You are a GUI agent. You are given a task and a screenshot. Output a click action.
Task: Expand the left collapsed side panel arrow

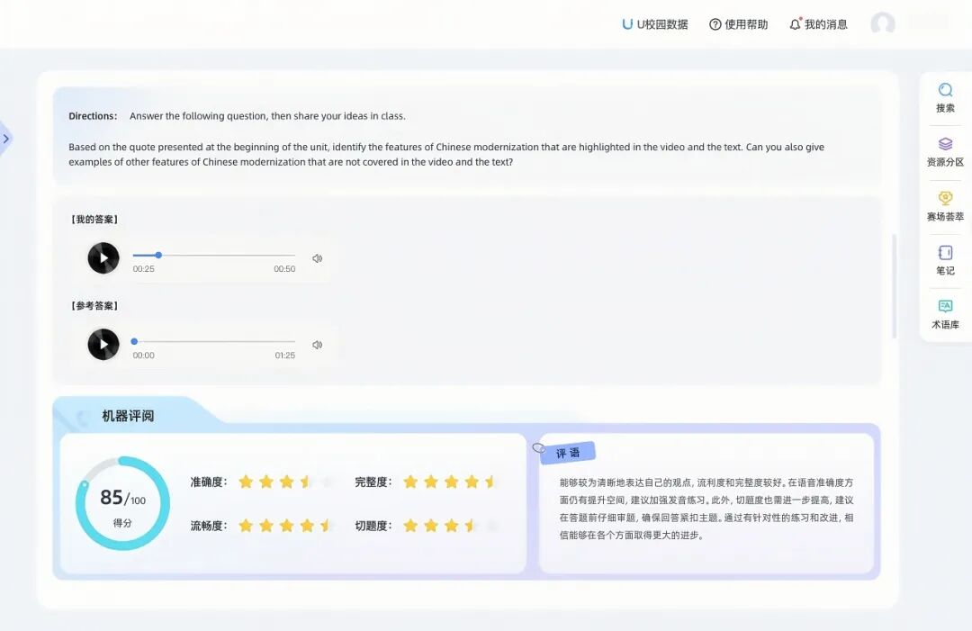pyautogui.click(x=6, y=139)
